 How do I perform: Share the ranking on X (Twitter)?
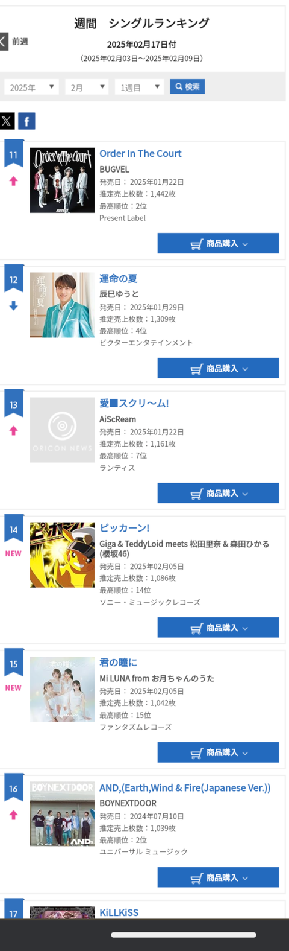click(x=7, y=121)
